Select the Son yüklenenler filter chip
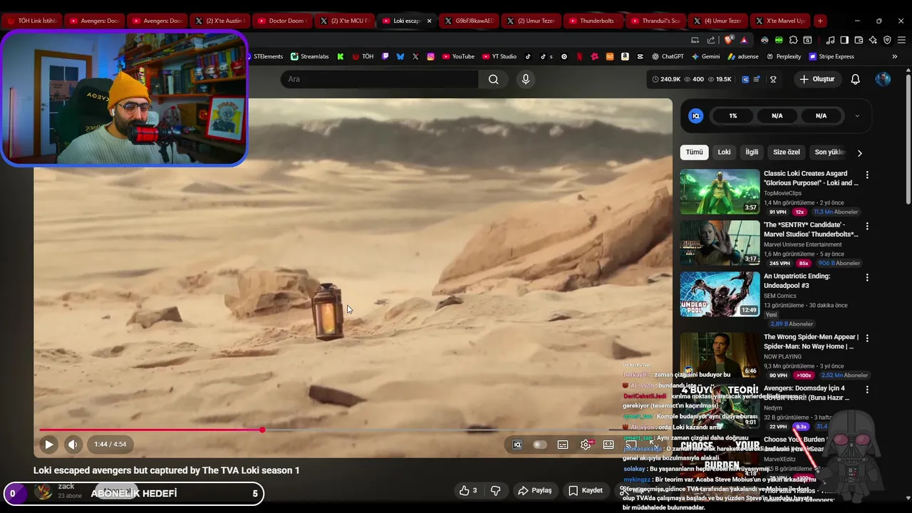 [829, 152]
